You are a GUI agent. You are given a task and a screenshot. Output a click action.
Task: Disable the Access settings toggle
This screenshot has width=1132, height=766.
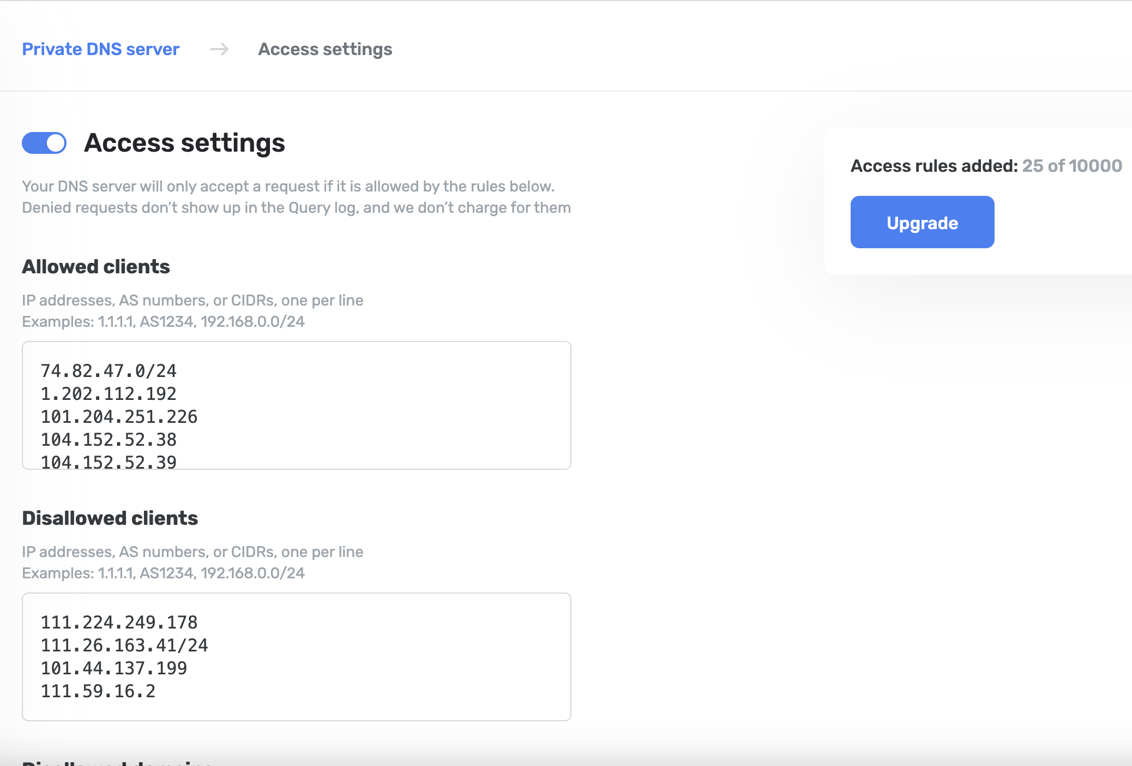(44, 143)
